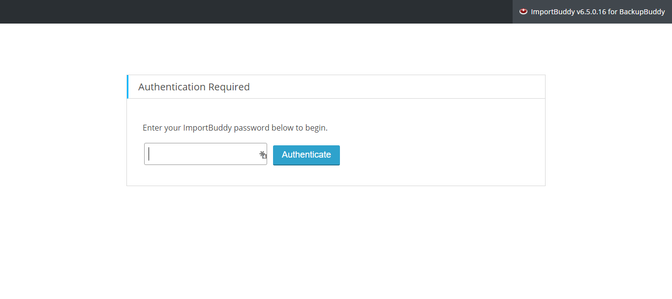
Task: Click the 'Enter your ImportBuddy password' instruction text
Action: pos(235,128)
